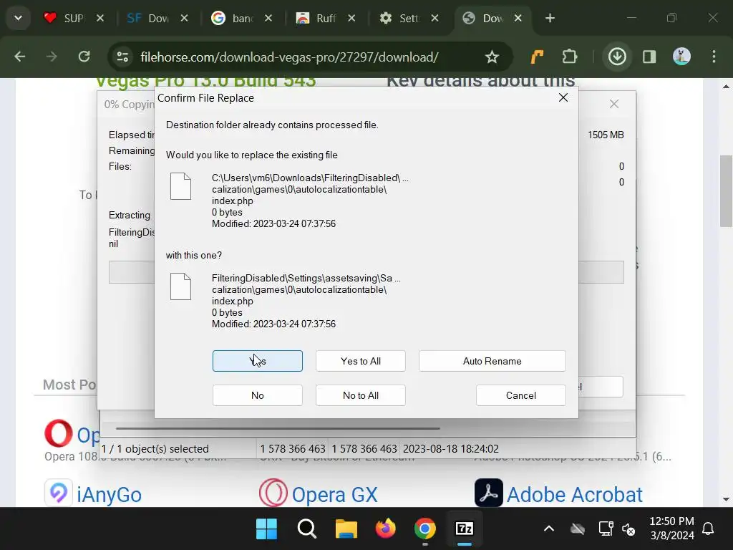Open the Chrome profile avatar
The image size is (733, 550).
(681, 57)
